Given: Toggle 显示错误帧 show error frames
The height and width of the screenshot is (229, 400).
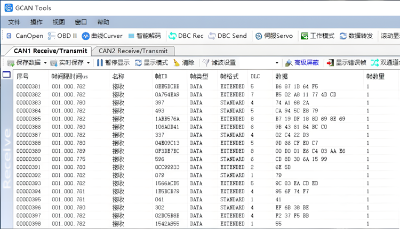Looking at the screenshot, I should [x=346, y=63].
